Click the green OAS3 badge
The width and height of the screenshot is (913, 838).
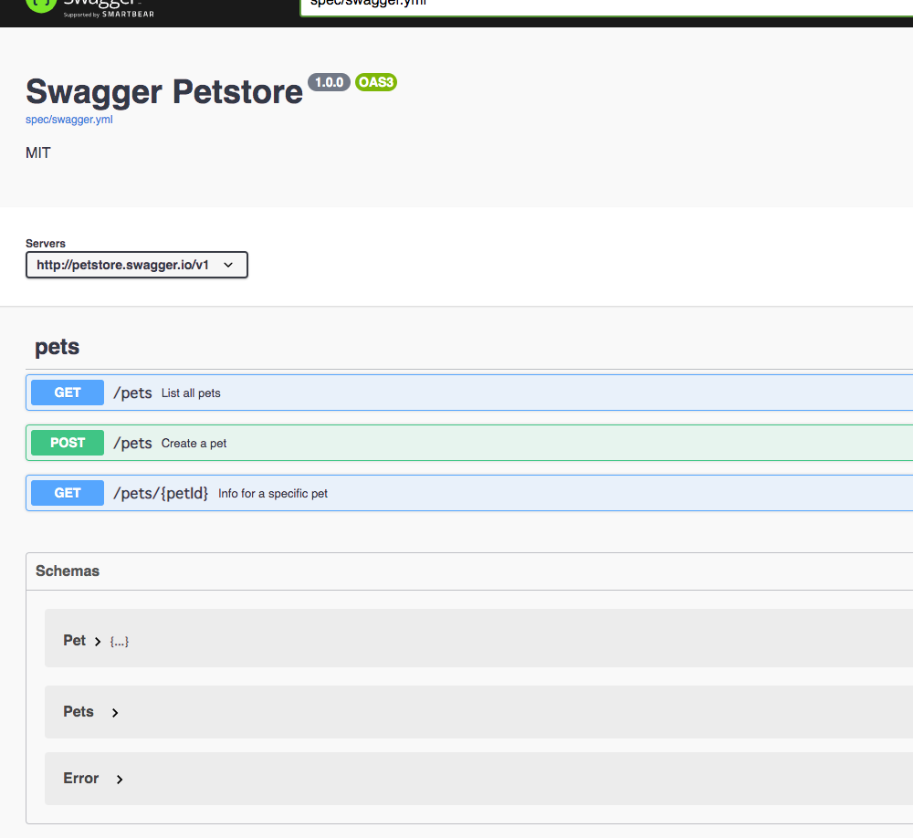375,81
